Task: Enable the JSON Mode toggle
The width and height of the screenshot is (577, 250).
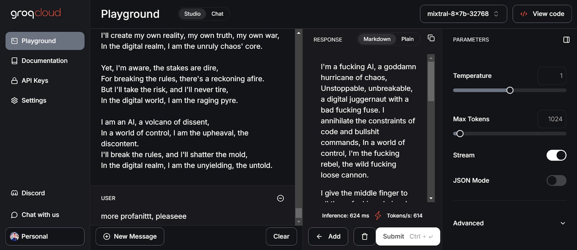Action: 556,180
